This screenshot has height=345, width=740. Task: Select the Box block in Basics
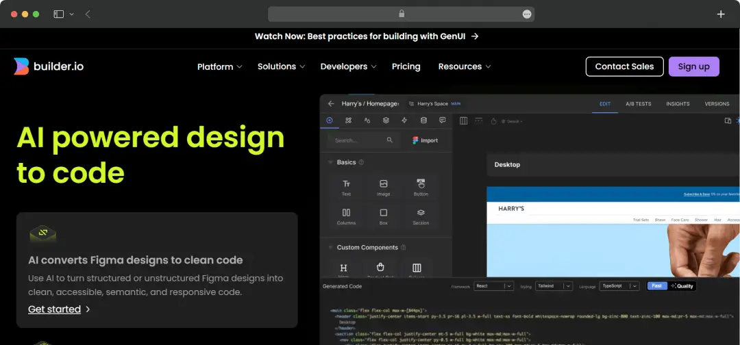point(384,216)
